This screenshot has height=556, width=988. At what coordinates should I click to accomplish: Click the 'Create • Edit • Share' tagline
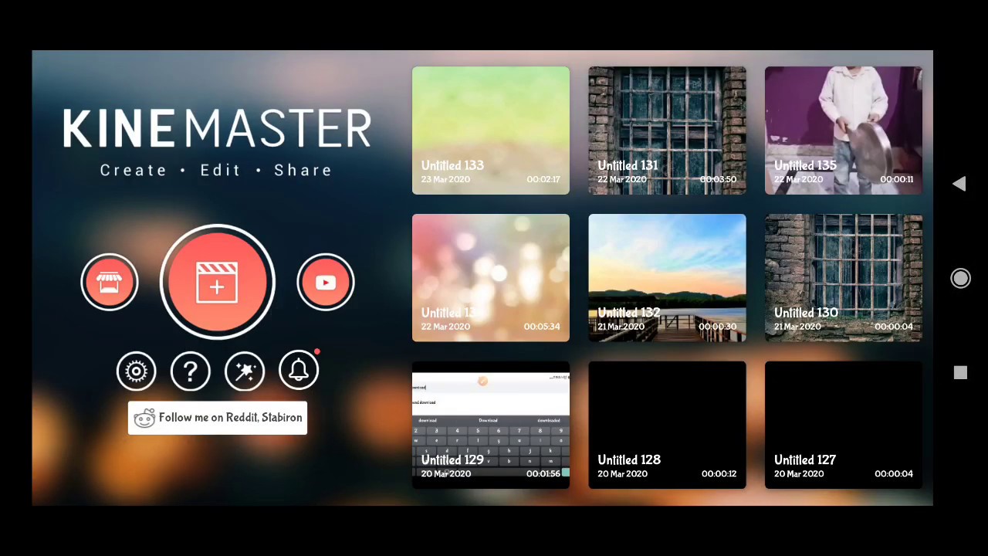[x=216, y=170]
